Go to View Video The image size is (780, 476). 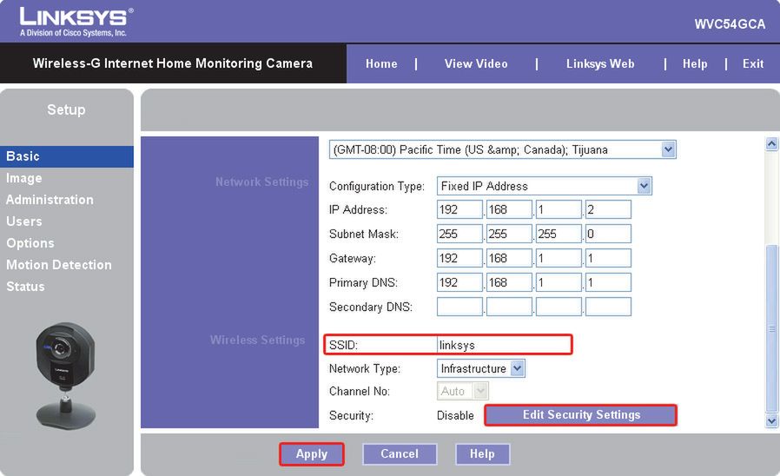[476, 63]
